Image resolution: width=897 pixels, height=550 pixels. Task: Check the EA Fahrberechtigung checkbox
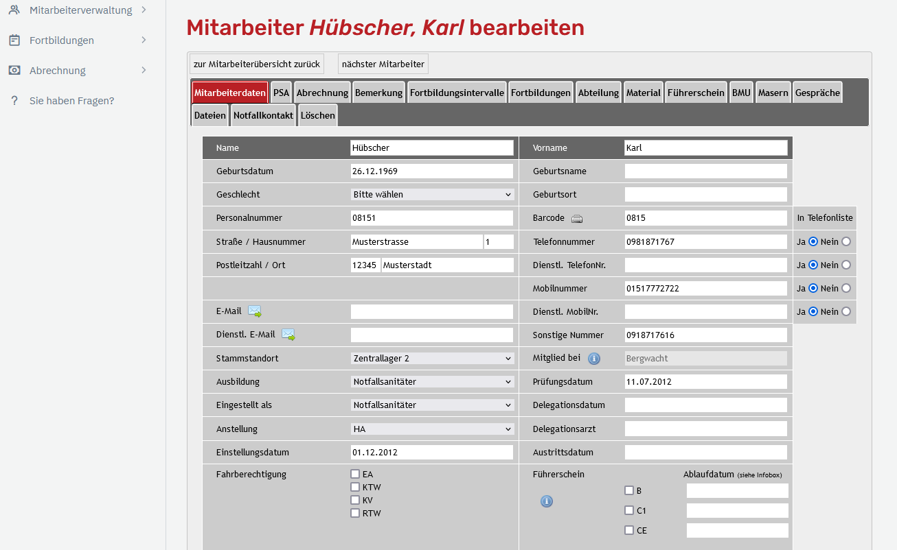(x=355, y=474)
